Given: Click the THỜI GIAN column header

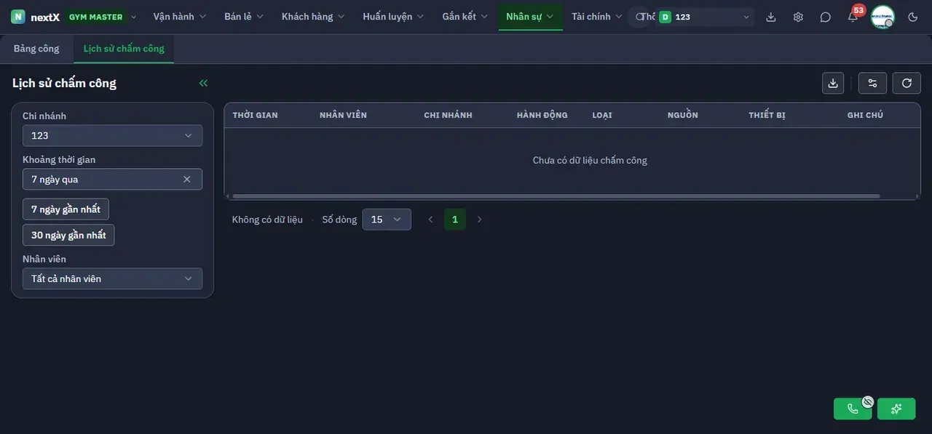Looking at the screenshot, I should tap(255, 116).
